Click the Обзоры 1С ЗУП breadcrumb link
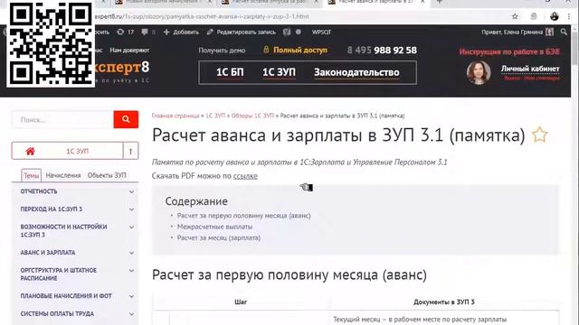Viewport: 579px width, 325px height. (252, 116)
